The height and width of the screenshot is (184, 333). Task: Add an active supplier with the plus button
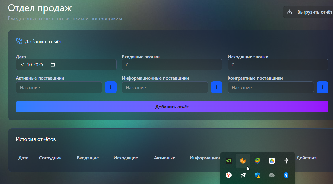[x=111, y=87]
